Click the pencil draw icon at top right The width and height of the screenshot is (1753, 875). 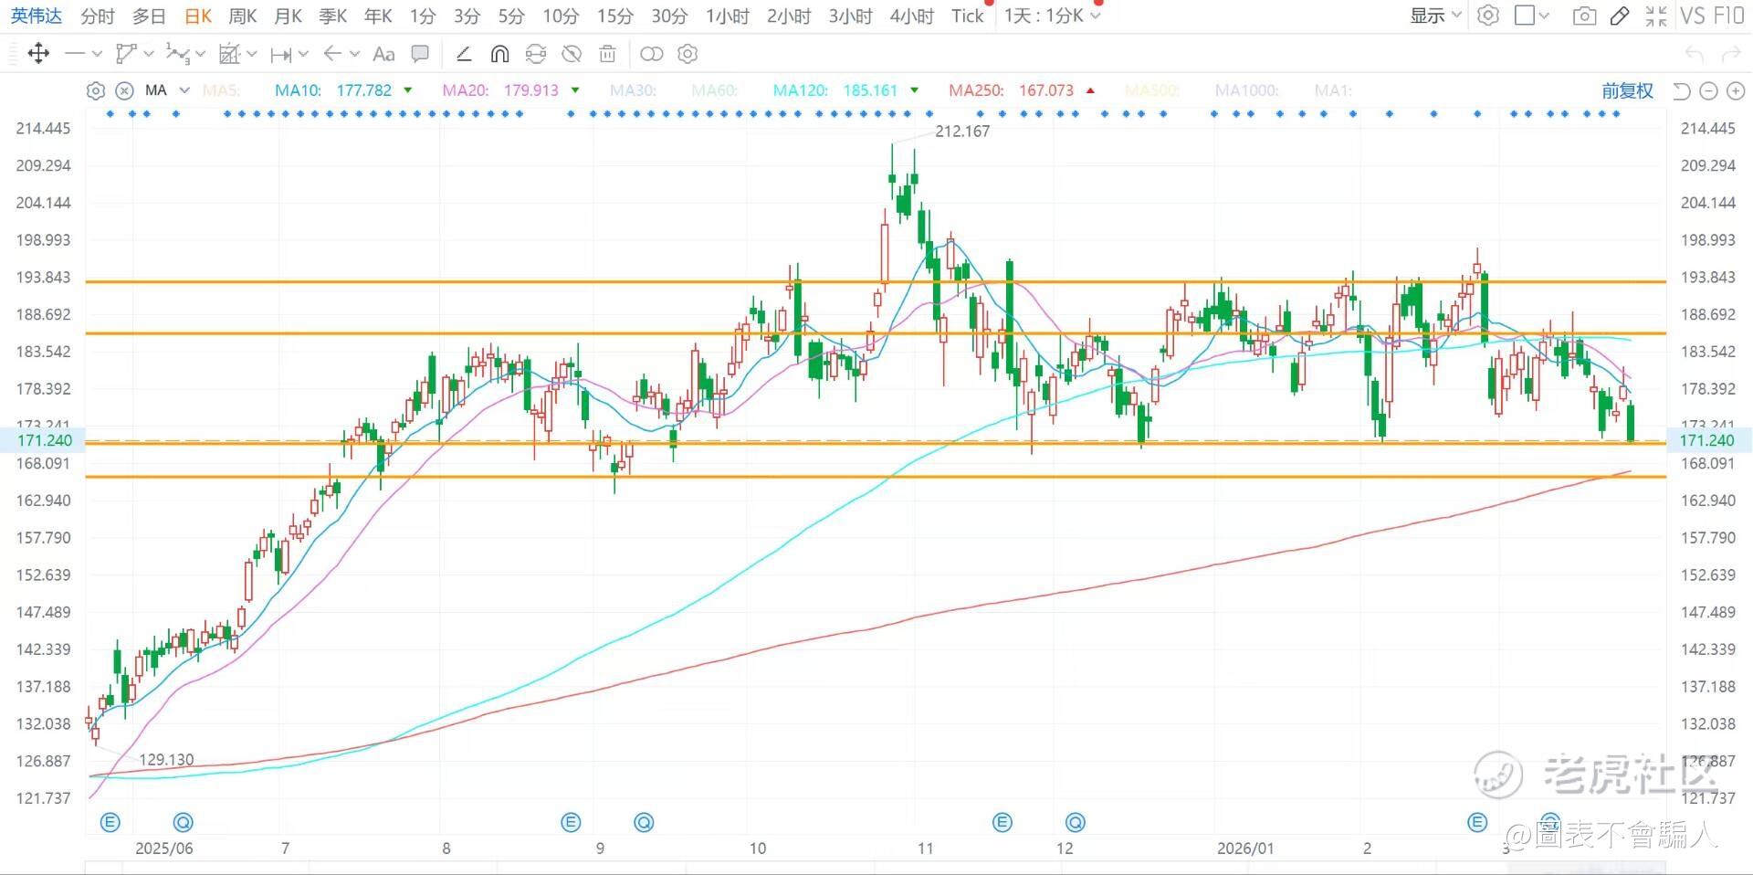tap(1620, 16)
